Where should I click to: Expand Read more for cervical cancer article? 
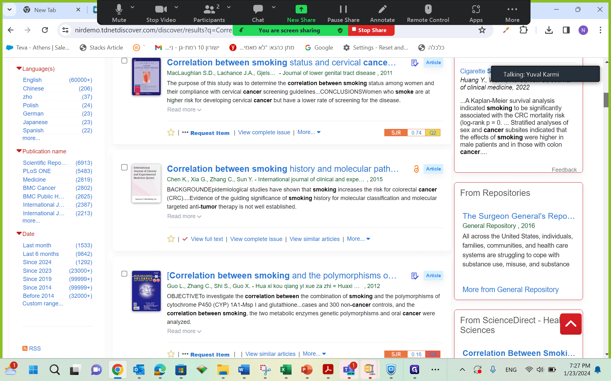point(184,110)
